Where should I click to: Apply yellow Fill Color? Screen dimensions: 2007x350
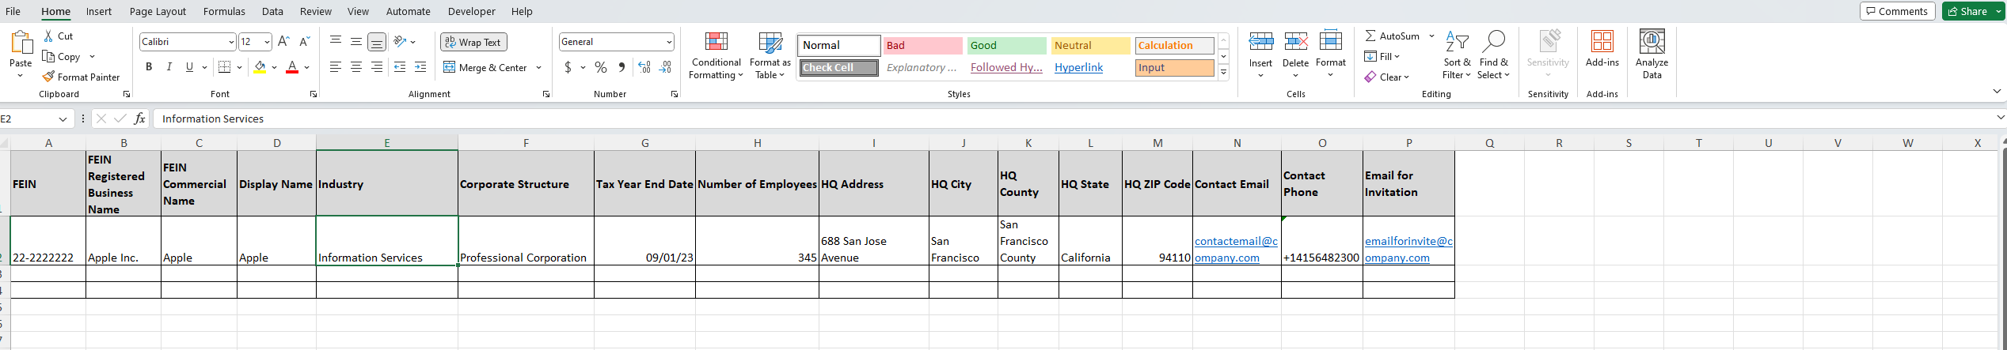[260, 67]
